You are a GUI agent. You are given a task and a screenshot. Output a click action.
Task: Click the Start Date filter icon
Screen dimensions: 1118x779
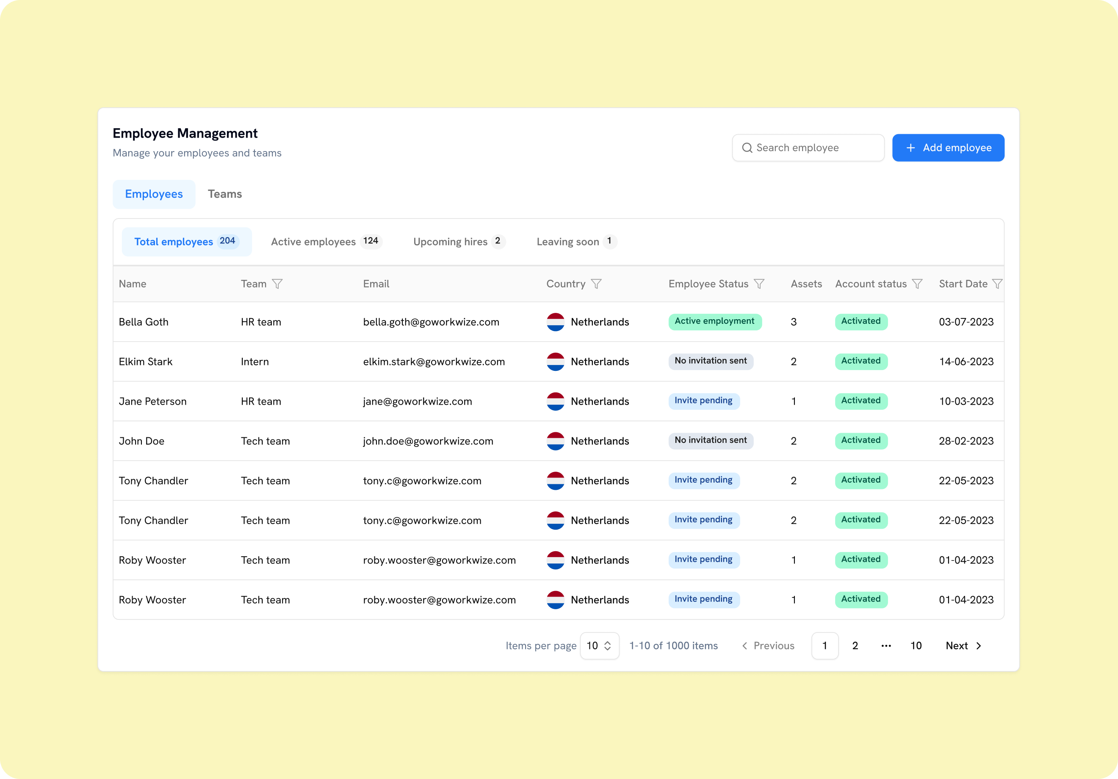[x=997, y=284]
